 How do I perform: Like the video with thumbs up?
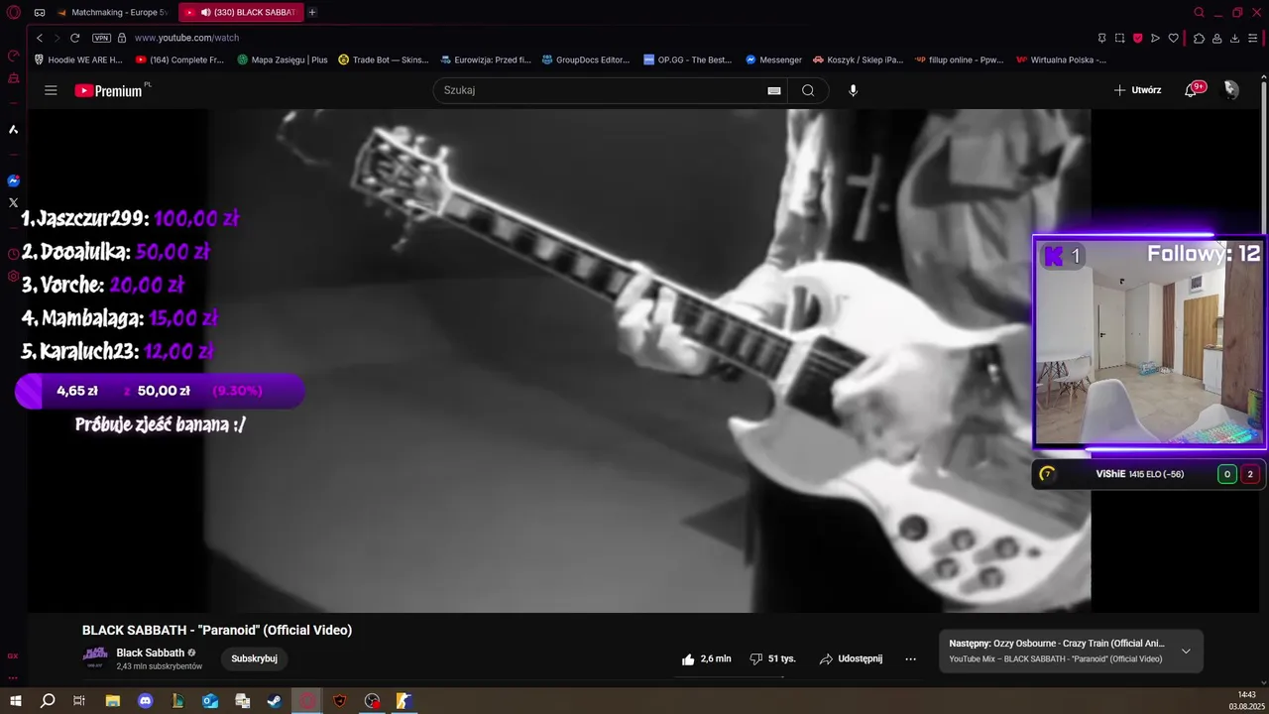point(706,658)
